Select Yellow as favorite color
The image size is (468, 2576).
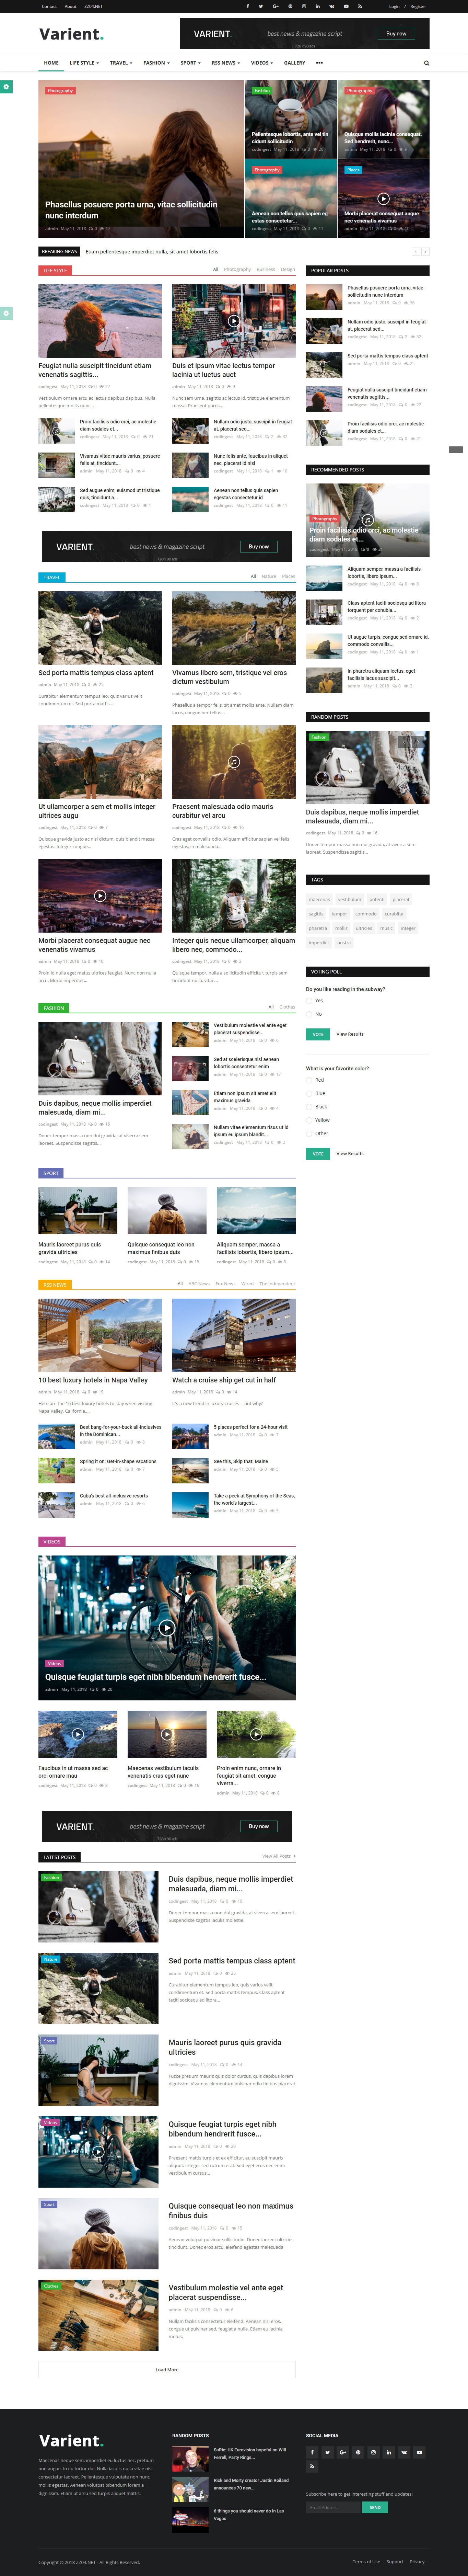[x=309, y=1120]
